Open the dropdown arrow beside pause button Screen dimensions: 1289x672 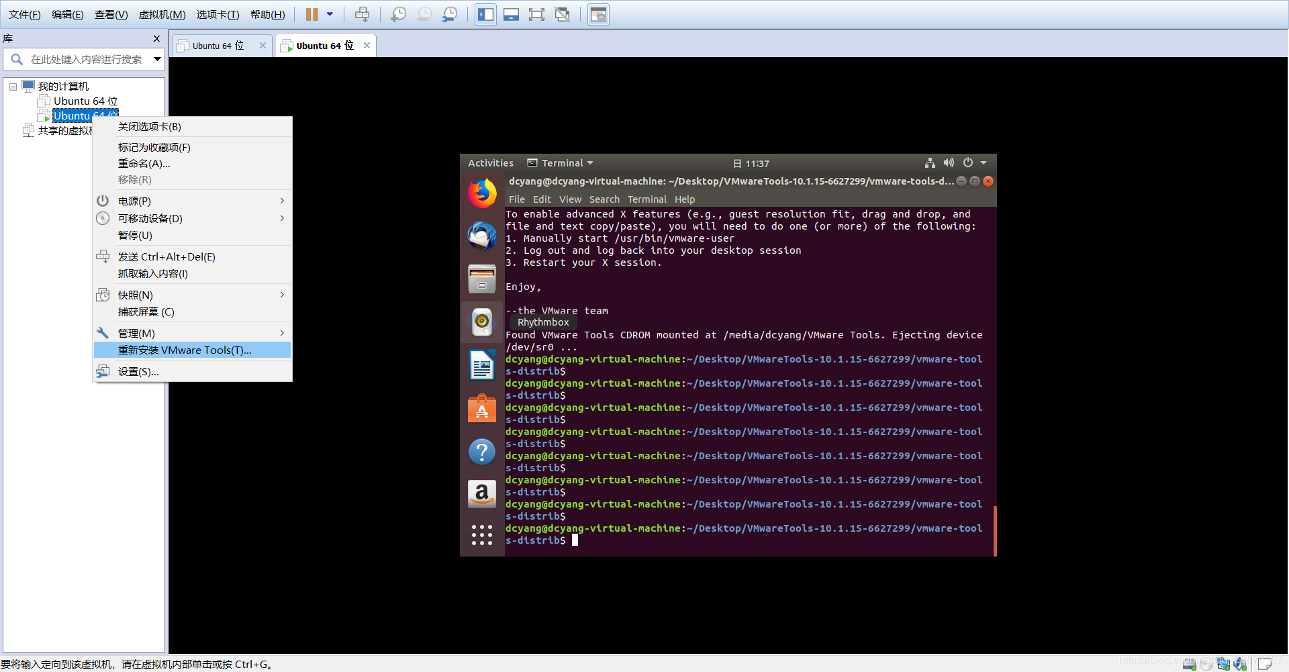click(330, 14)
